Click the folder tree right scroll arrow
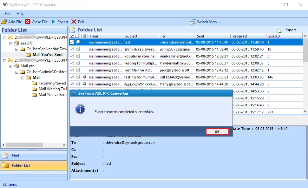The image size is (308, 188). [x=64, y=145]
